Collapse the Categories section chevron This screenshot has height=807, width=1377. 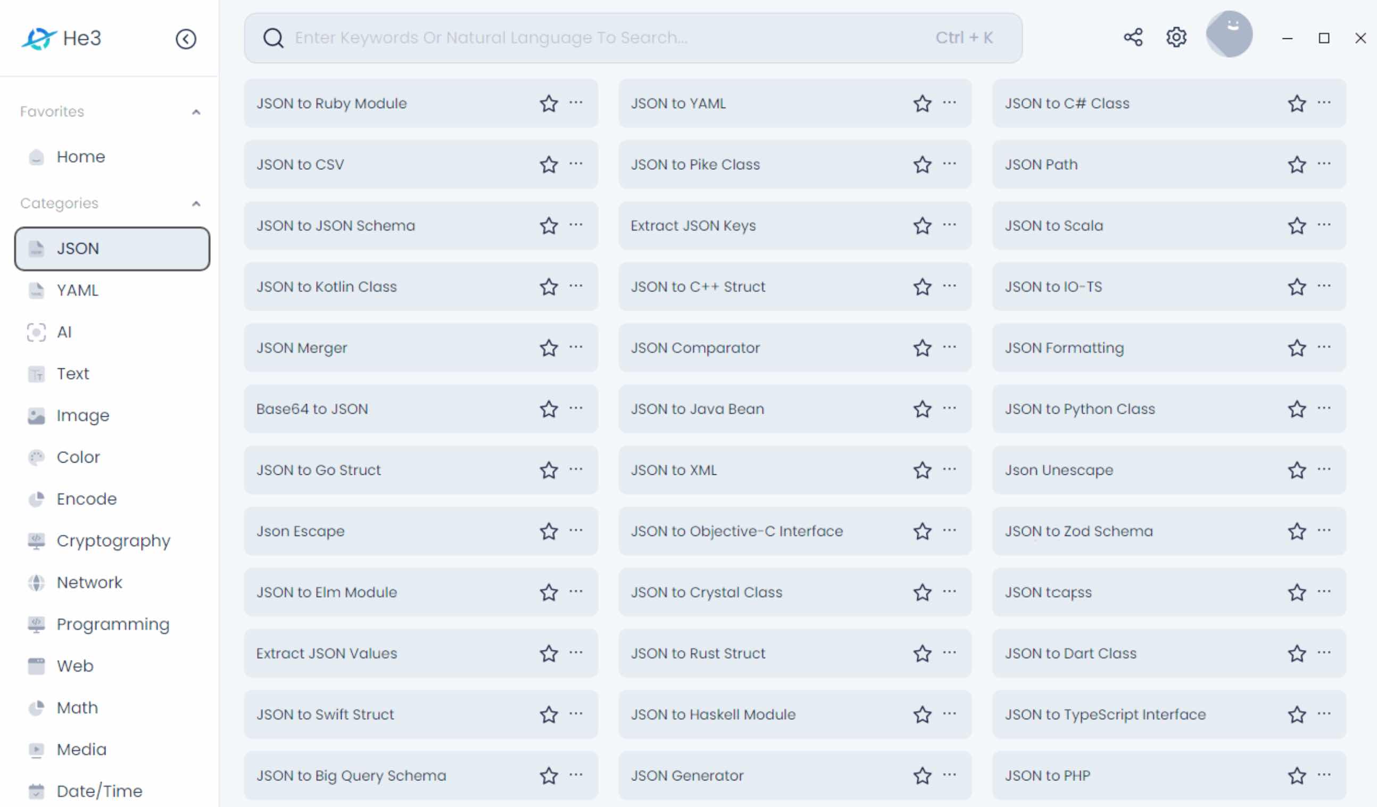[x=196, y=204]
